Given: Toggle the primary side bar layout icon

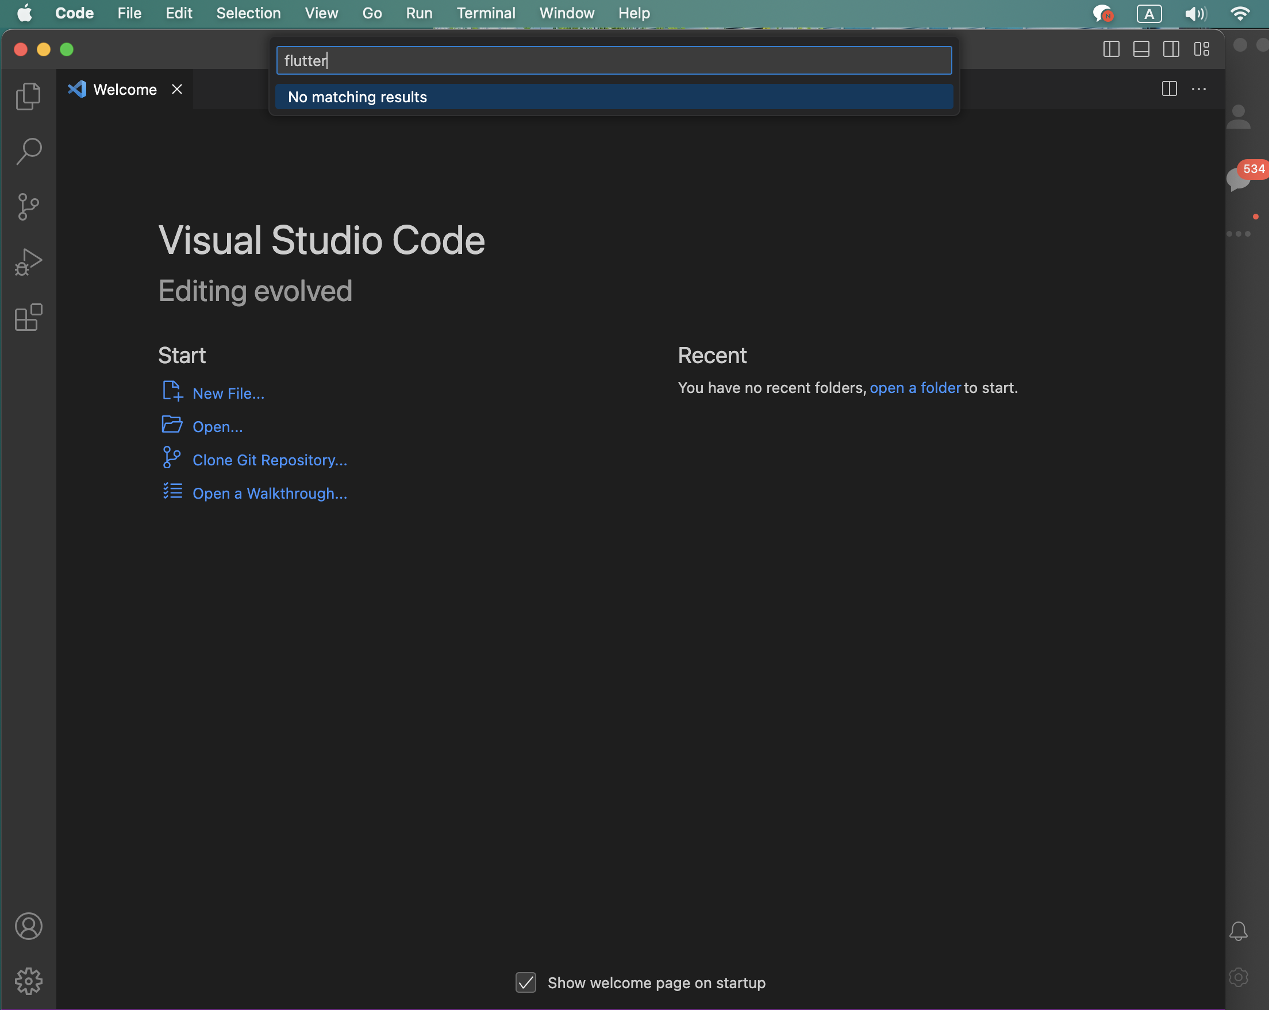Looking at the screenshot, I should pos(1111,49).
